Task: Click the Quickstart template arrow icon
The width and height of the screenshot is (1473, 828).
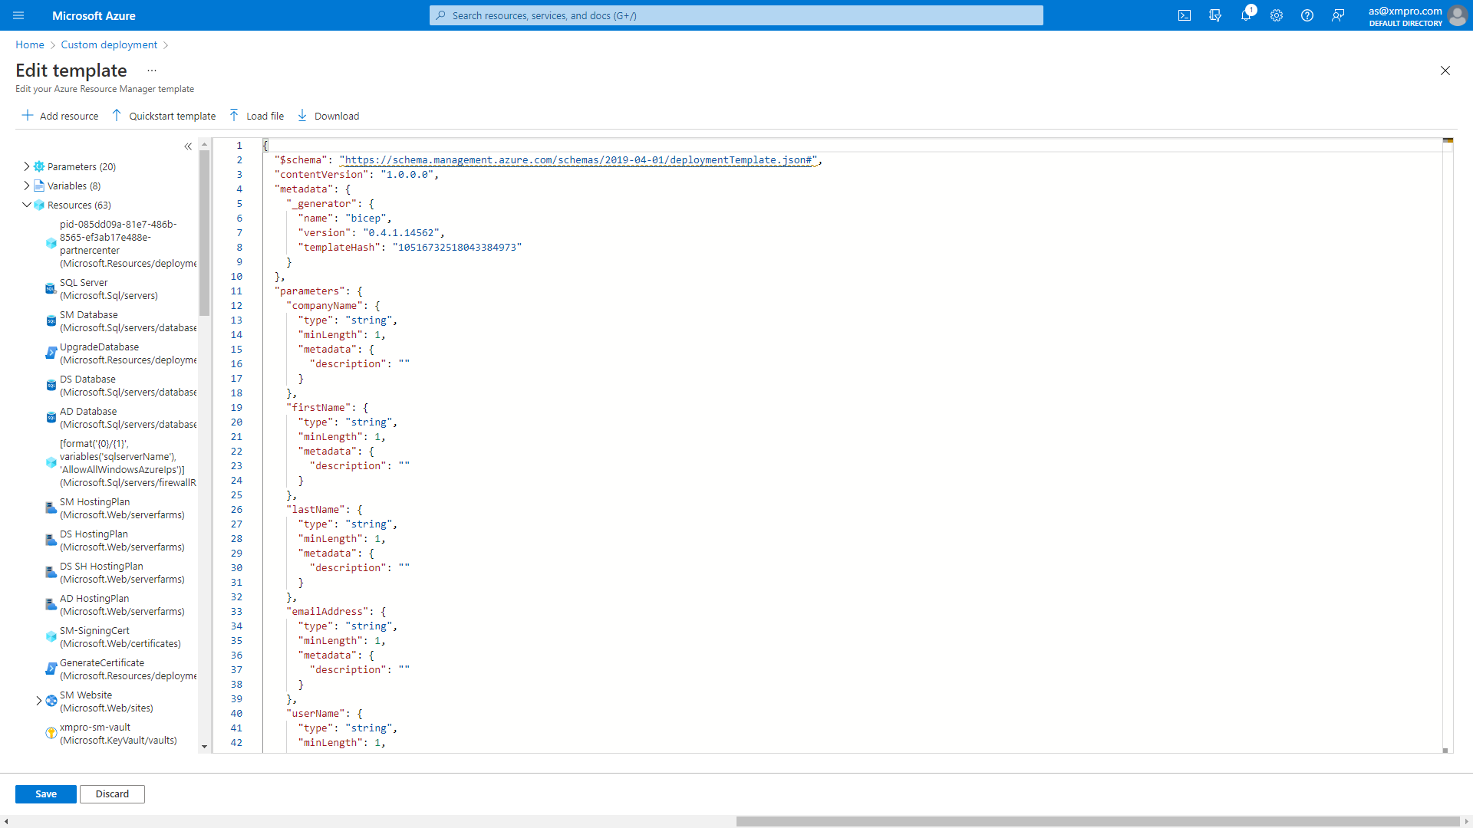Action: (x=117, y=115)
